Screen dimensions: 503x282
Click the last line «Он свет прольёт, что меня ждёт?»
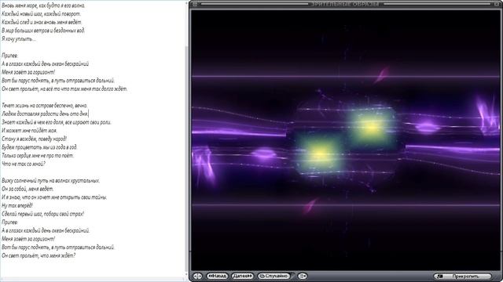[x=39, y=255]
